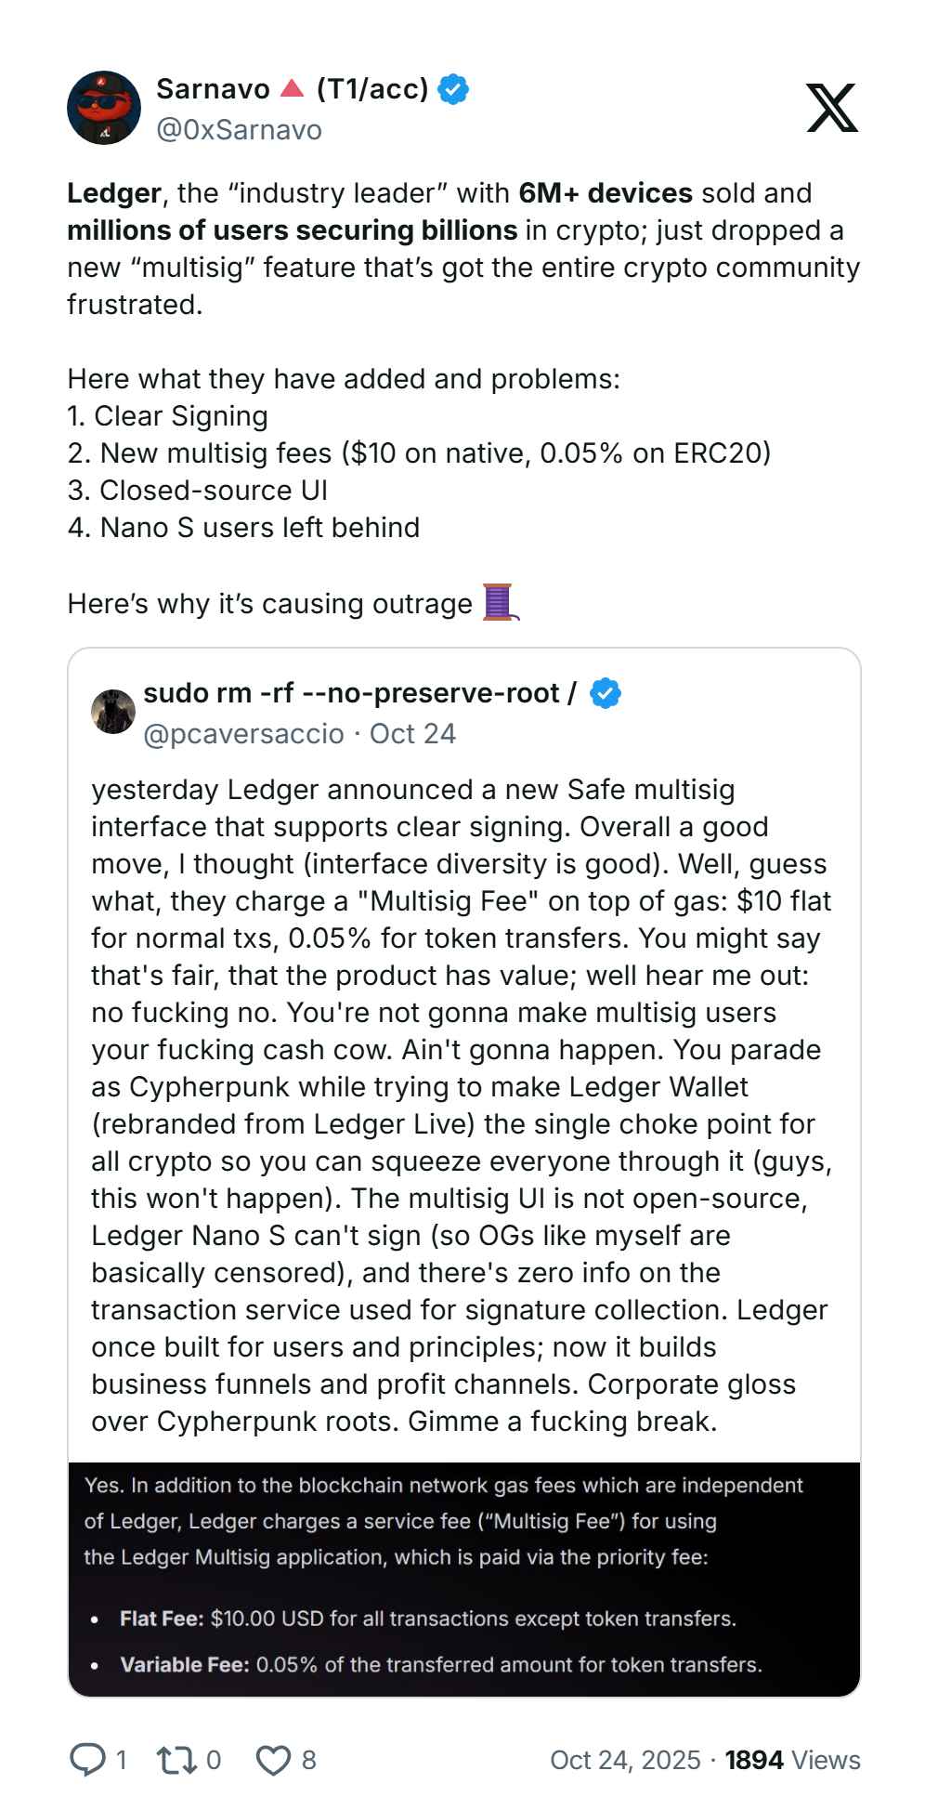The image size is (925, 1810).
Task: Open the Multisig Fee screenshot image
Action: [464, 1579]
